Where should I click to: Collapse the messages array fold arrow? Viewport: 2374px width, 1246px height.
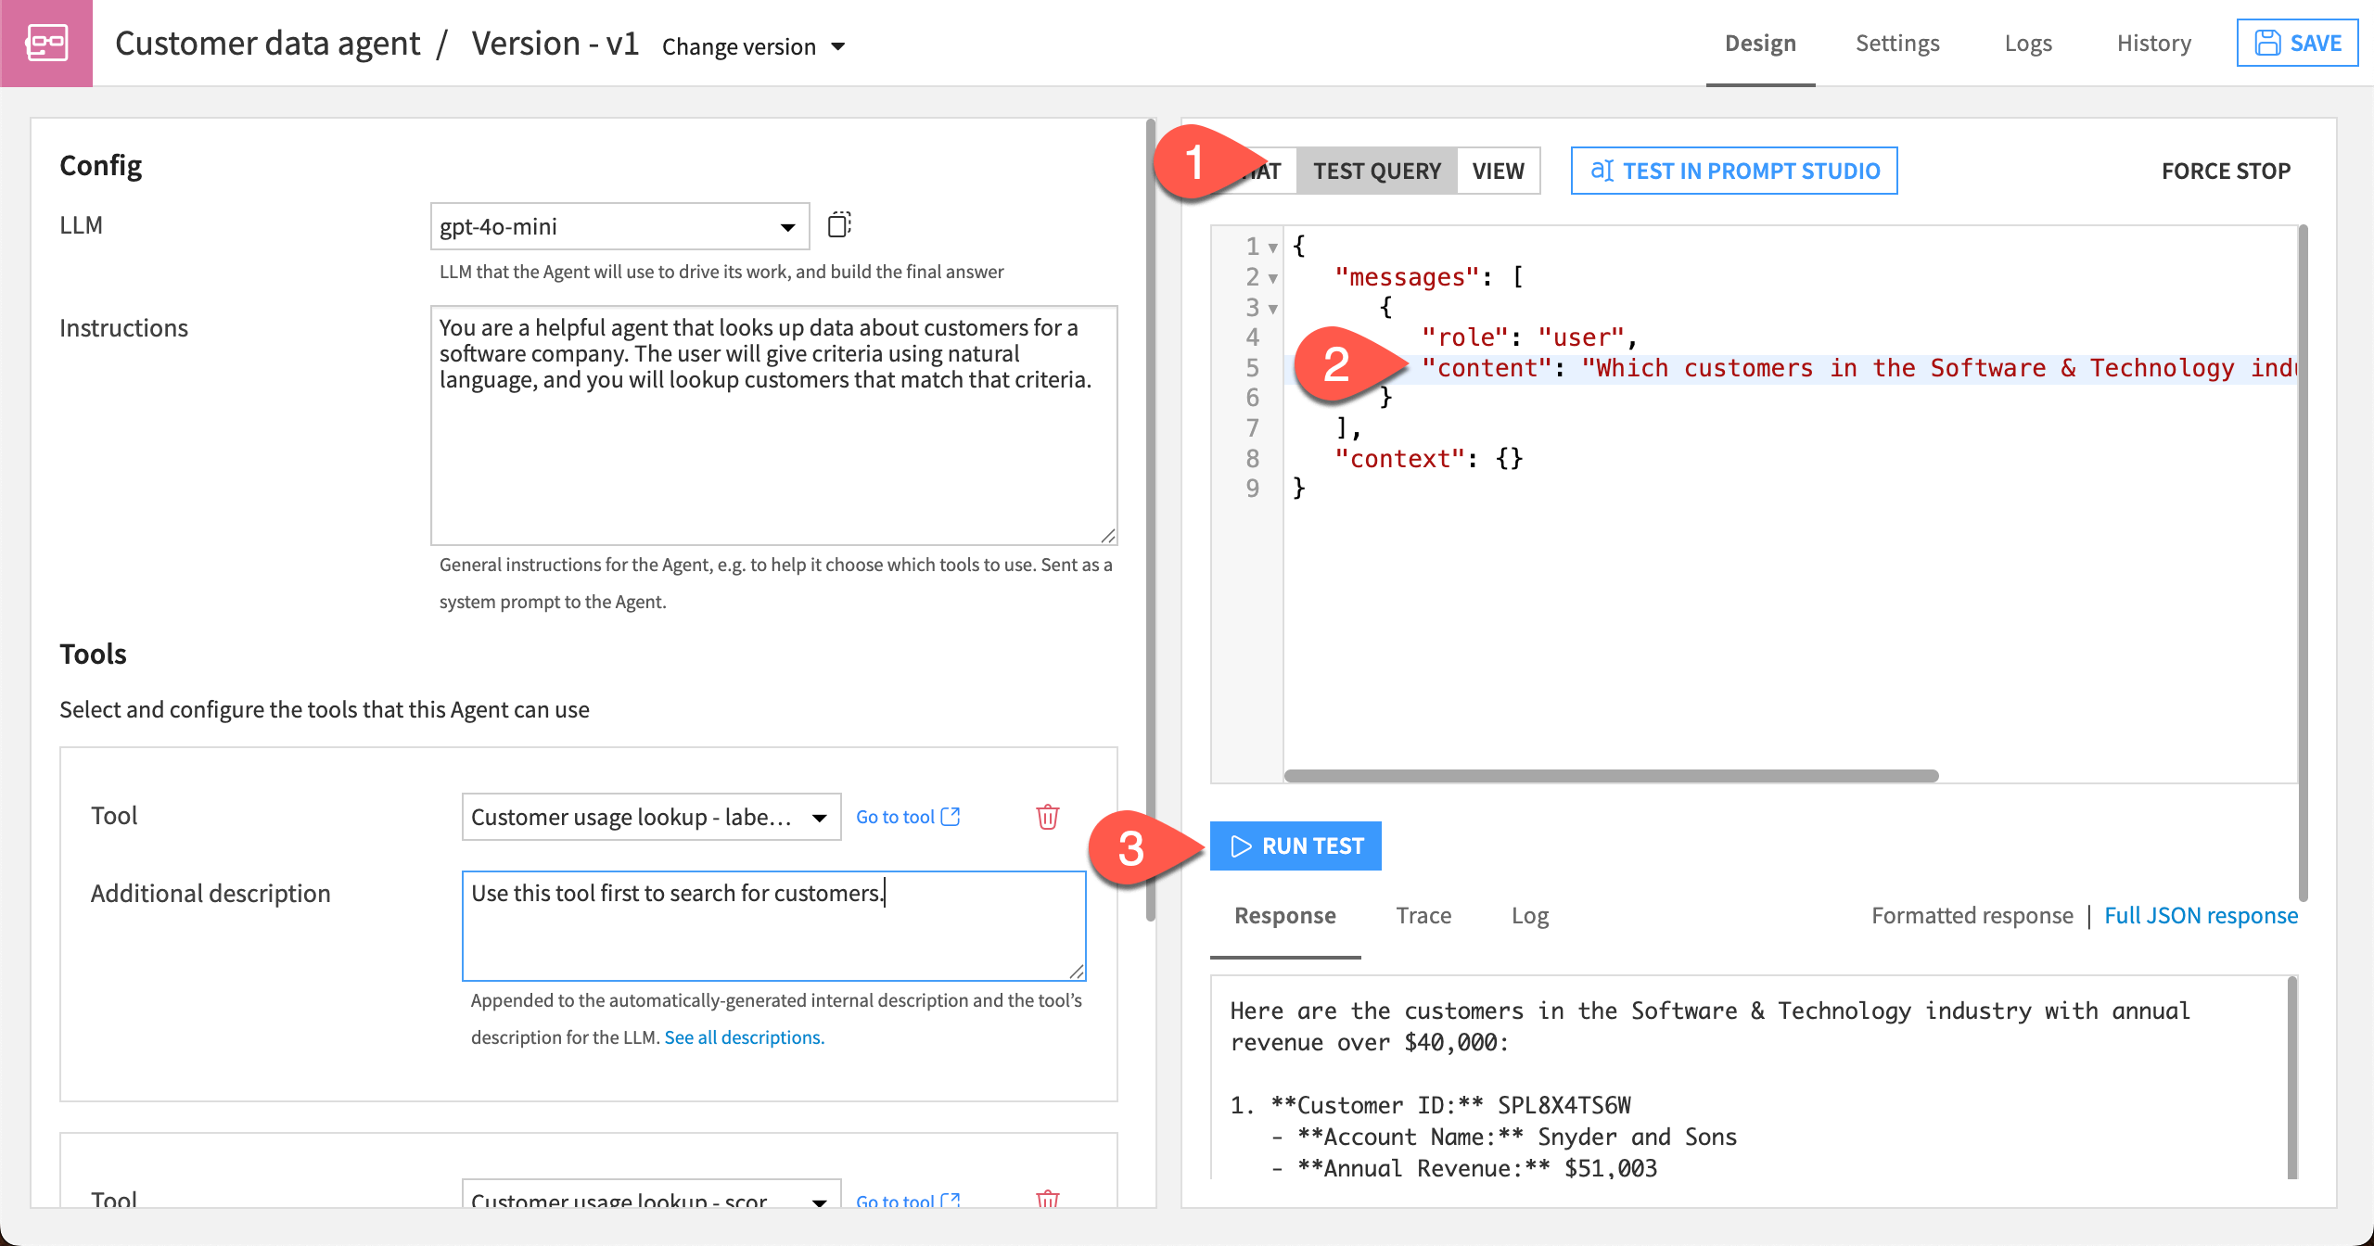pos(1272,276)
